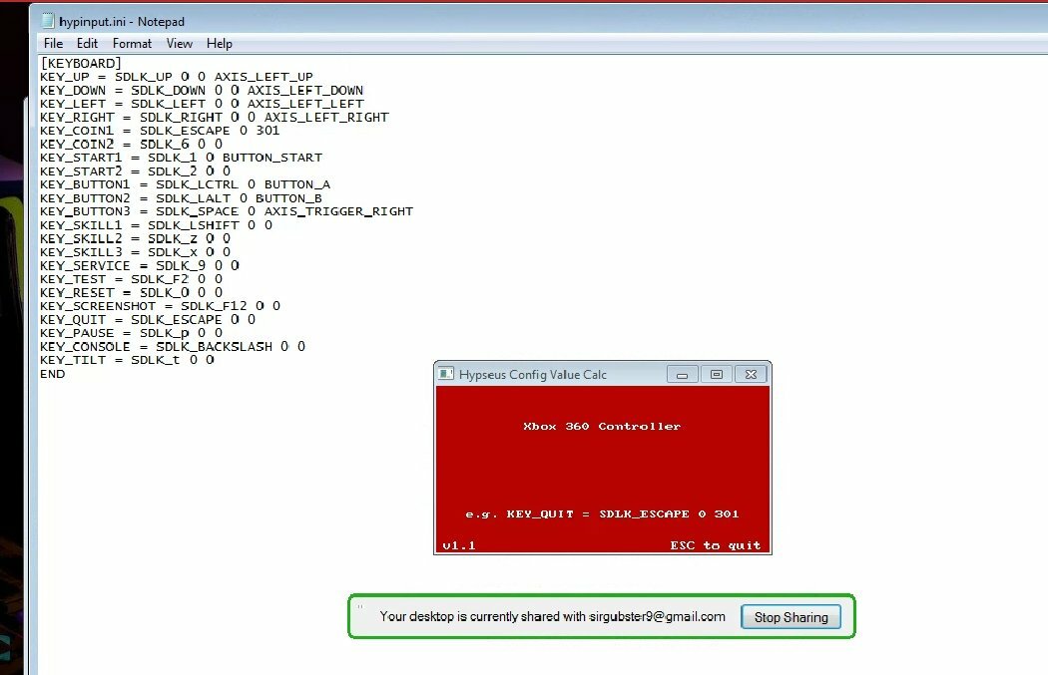
Task: Close the Hypseus Config Value Calc window
Action: coord(752,375)
